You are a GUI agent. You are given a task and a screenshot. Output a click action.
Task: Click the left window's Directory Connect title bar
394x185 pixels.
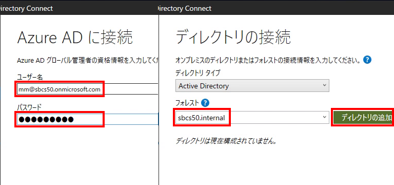tap(79, 8)
